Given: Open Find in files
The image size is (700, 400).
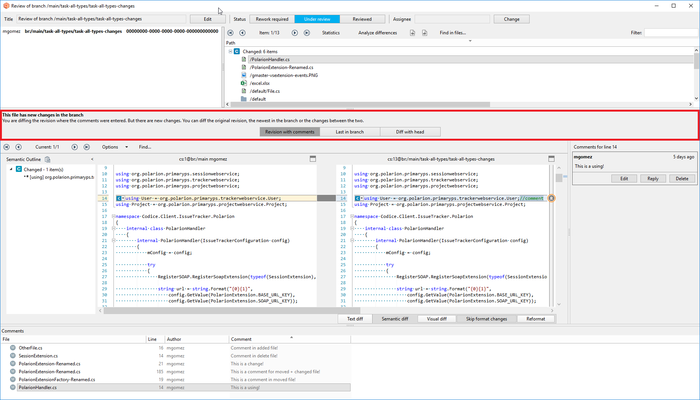Looking at the screenshot, I should click(452, 33).
